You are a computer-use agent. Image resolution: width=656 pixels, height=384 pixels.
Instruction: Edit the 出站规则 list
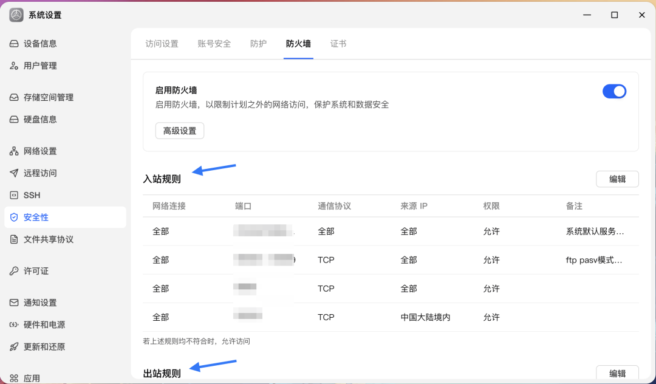pos(617,374)
